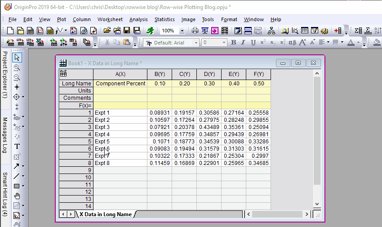Create a new project with the blank page icon

[x=10, y=31]
